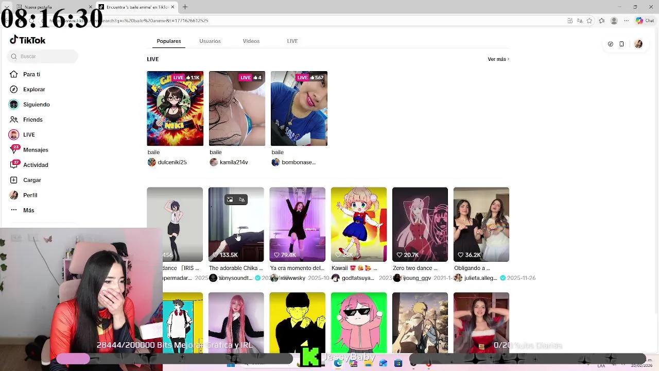The height and width of the screenshot is (371, 659).
Task: Switch to the LIVE results tab
Action: 292,41
